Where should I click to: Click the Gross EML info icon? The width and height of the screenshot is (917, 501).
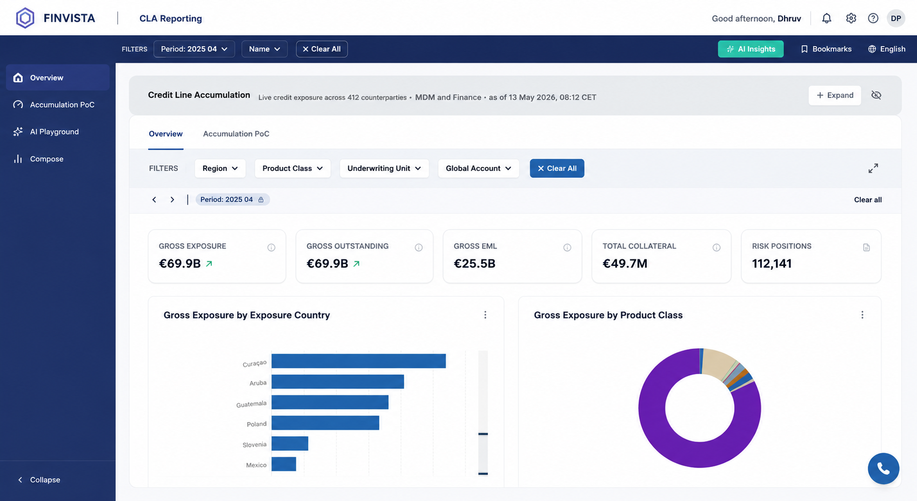click(567, 248)
